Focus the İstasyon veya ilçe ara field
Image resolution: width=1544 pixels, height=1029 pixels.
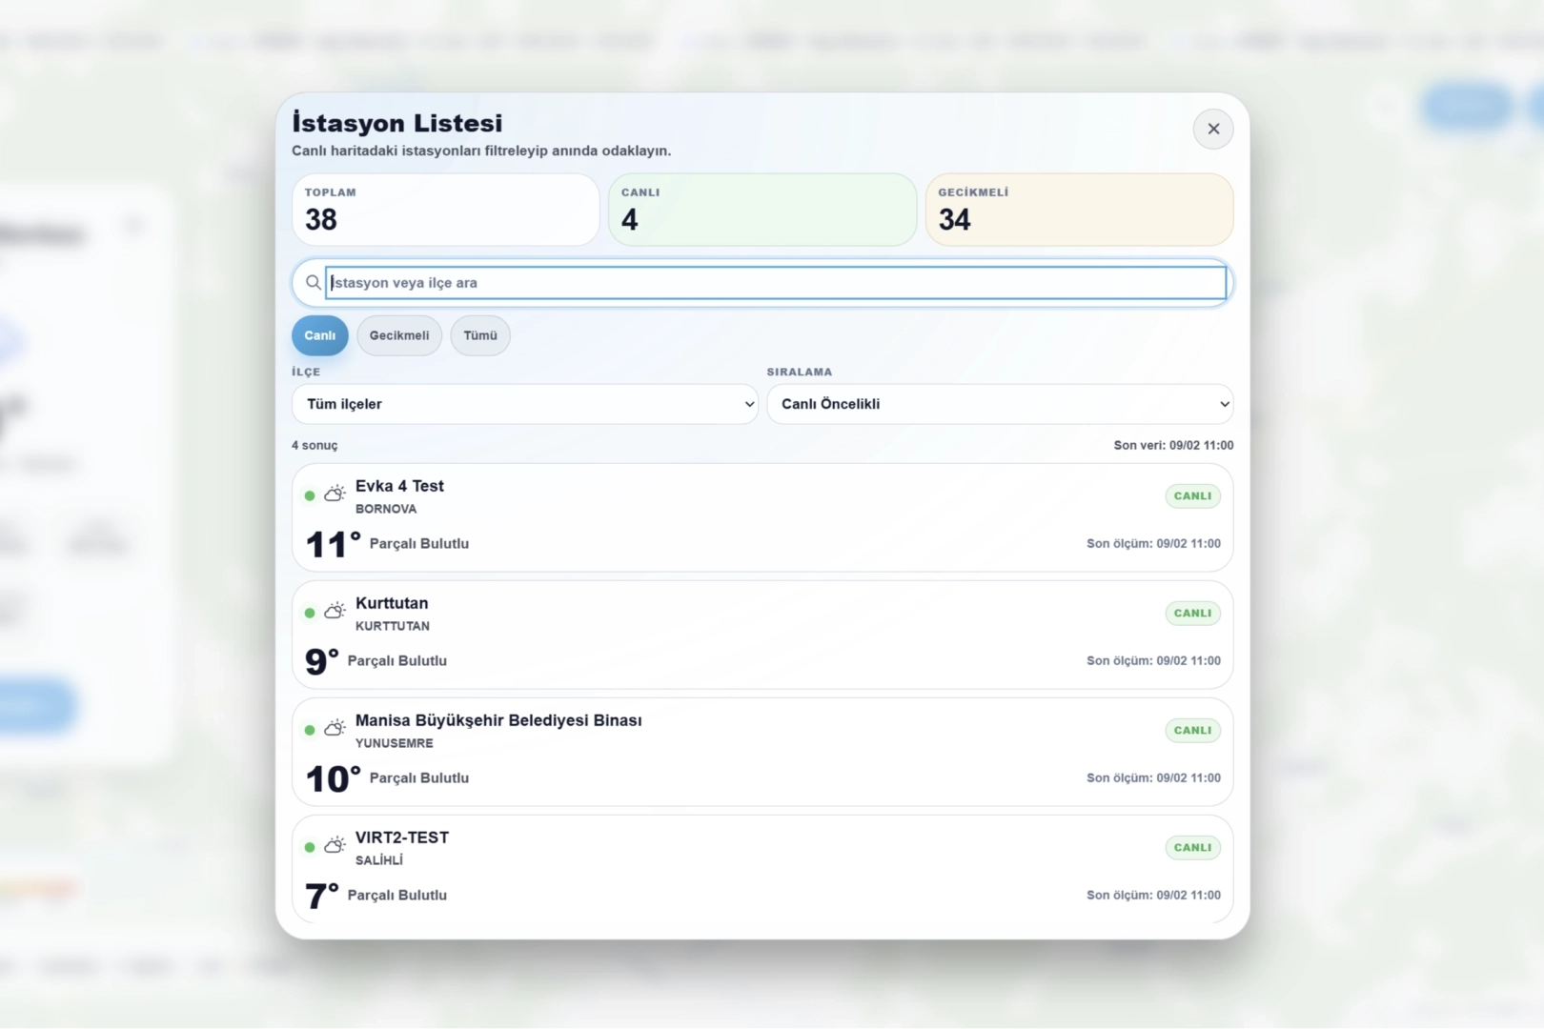pos(775,283)
